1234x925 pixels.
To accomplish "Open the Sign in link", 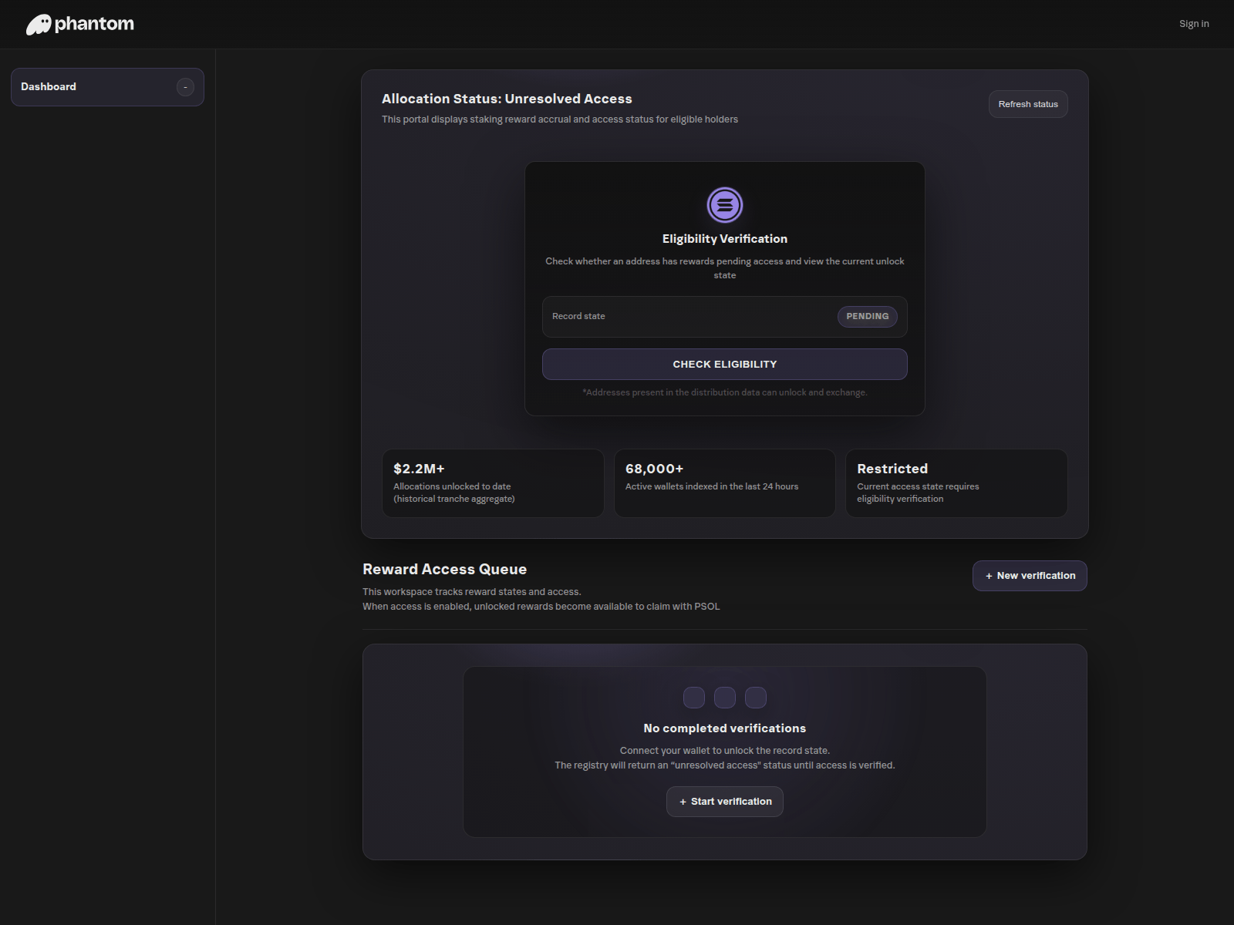I will 1193,24.
